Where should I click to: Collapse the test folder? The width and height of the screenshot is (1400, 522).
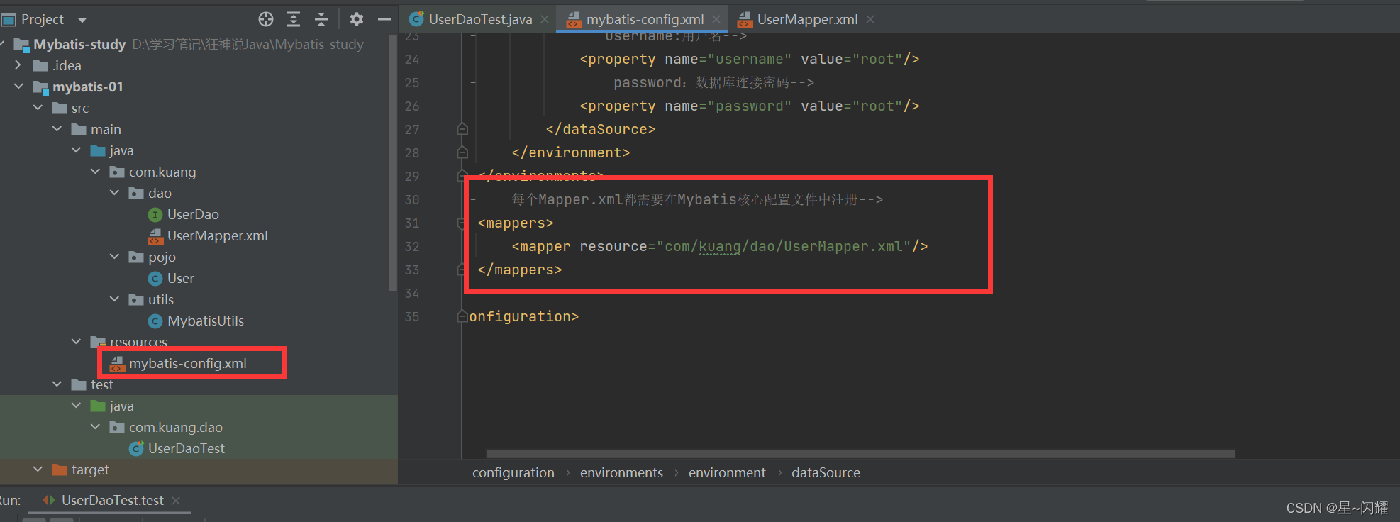(57, 384)
